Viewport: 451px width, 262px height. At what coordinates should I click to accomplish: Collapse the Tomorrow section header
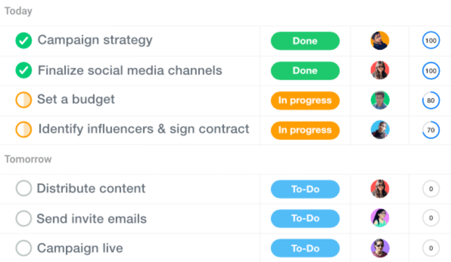pyautogui.click(x=28, y=159)
